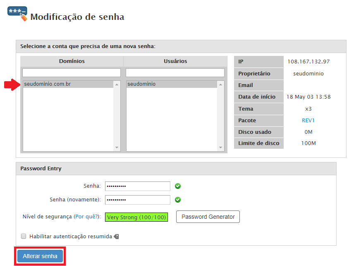Click the Usuários list scroll up arrow
Screen dimensions: 349x266
click(x=220, y=85)
